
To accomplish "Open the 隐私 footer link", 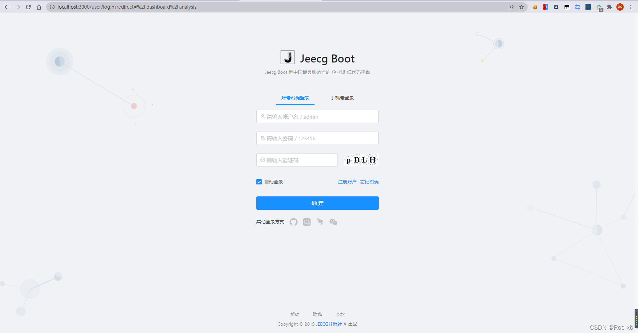I will 318,314.
